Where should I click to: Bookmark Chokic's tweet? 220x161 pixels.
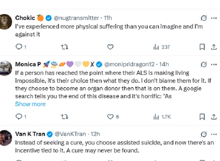[x=202, y=47]
